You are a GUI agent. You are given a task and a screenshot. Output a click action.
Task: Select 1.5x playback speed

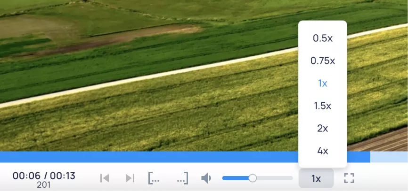click(x=323, y=106)
